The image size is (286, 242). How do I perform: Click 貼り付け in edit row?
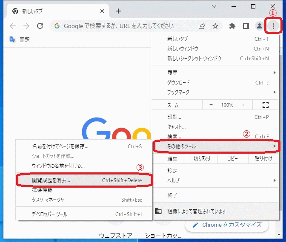tap(263, 159)
